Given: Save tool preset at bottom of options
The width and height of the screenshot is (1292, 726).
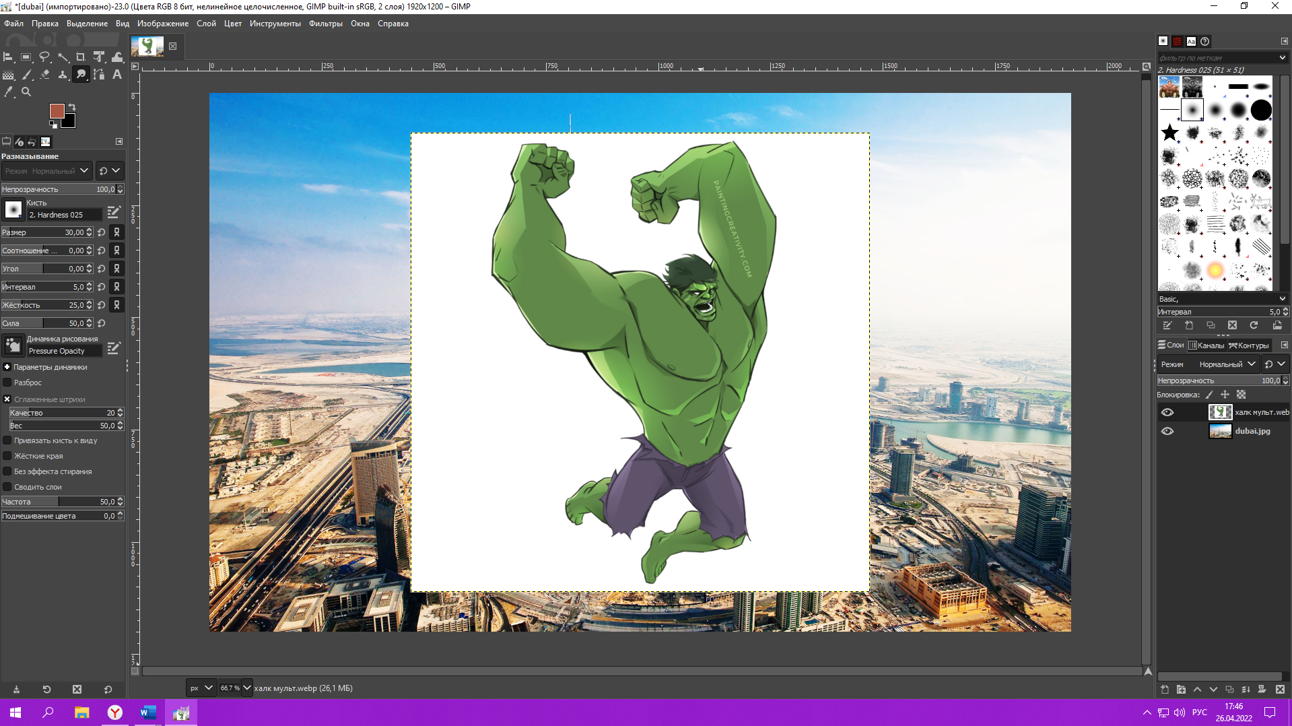Looking at the screenshot, I should click(x=16, y=690).
